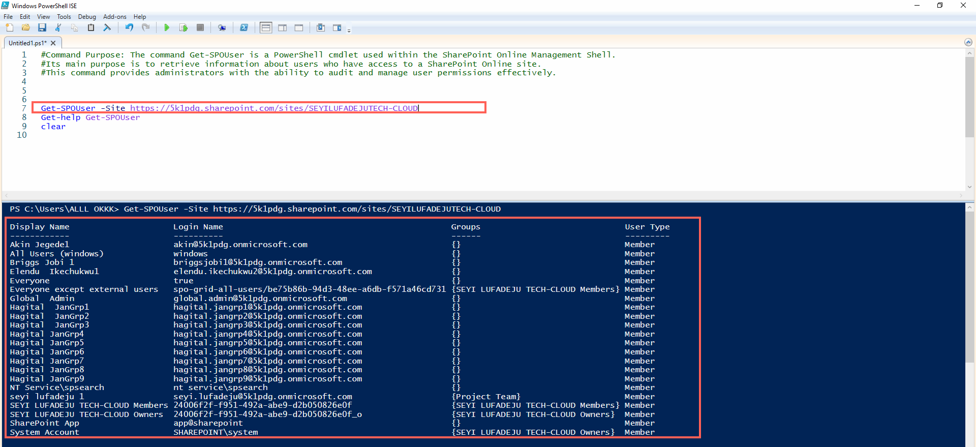Image resolution: width=976 pixels, height=447 pixels.
Task: Click the SharePoint site URL on line 7
Action: pos(274,108)
